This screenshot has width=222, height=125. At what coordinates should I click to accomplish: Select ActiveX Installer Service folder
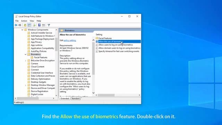pos(42,33)
